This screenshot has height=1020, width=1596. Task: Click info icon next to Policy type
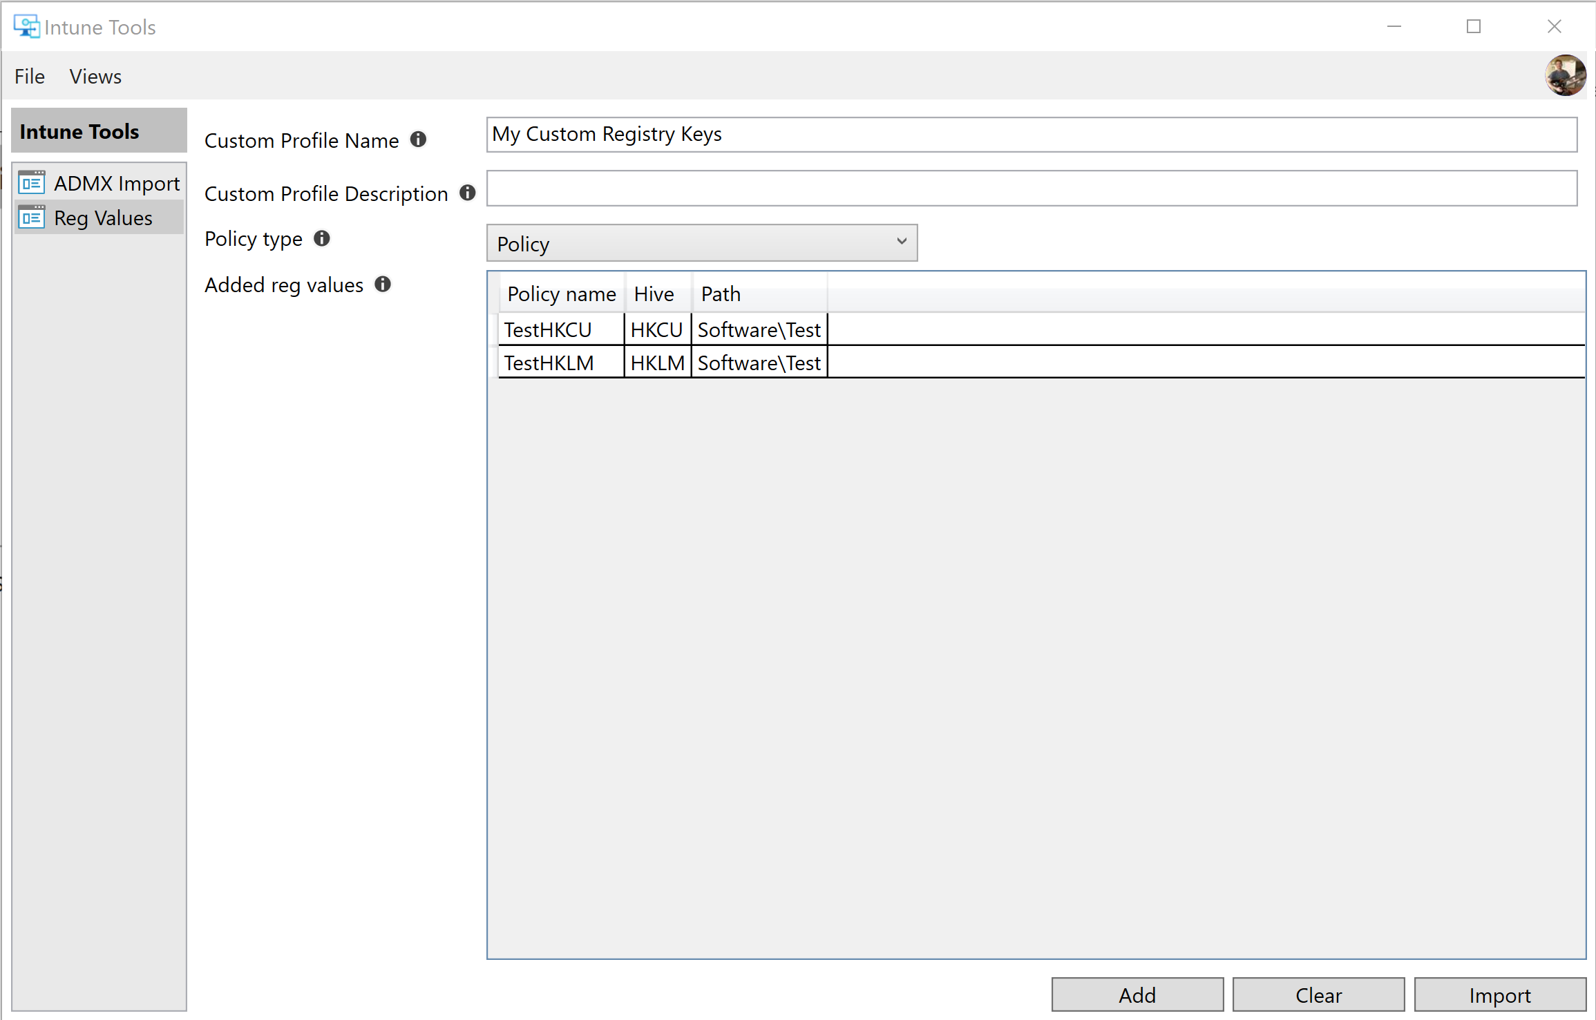pos(322,238)
